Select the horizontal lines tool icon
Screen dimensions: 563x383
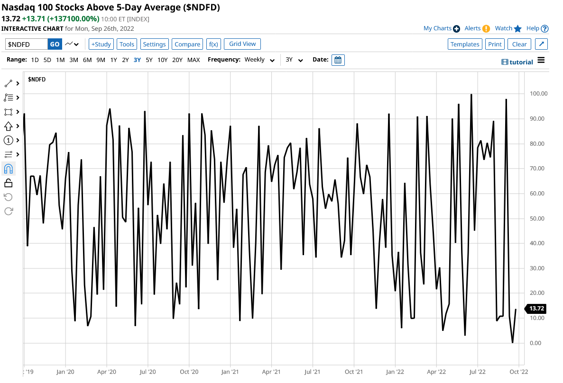click(8, 154)
